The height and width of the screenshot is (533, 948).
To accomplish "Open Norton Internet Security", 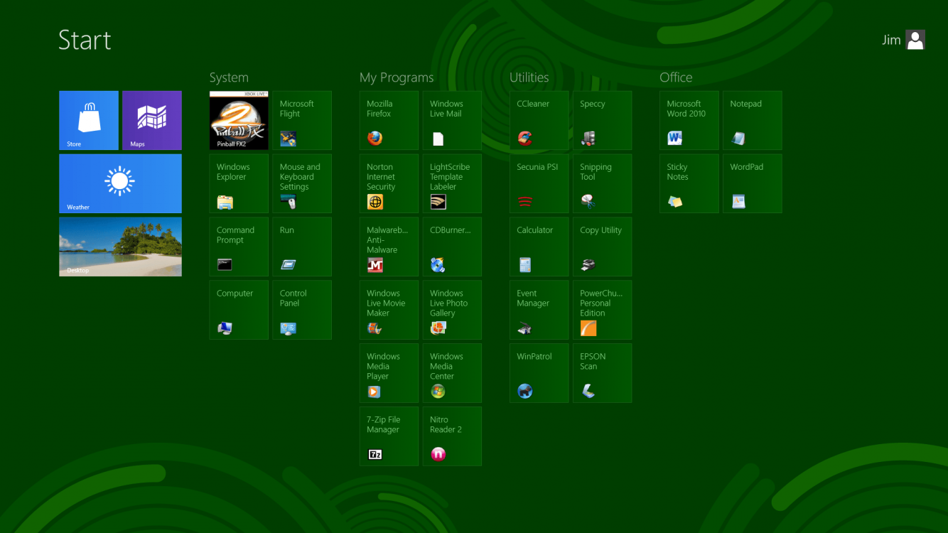I will click(389, 183).
